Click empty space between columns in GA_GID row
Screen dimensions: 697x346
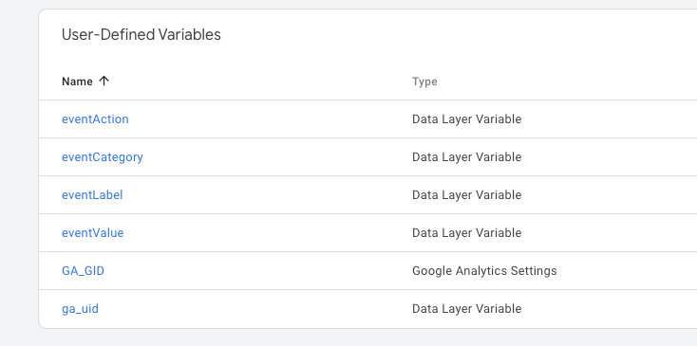[x=258, y=270]
